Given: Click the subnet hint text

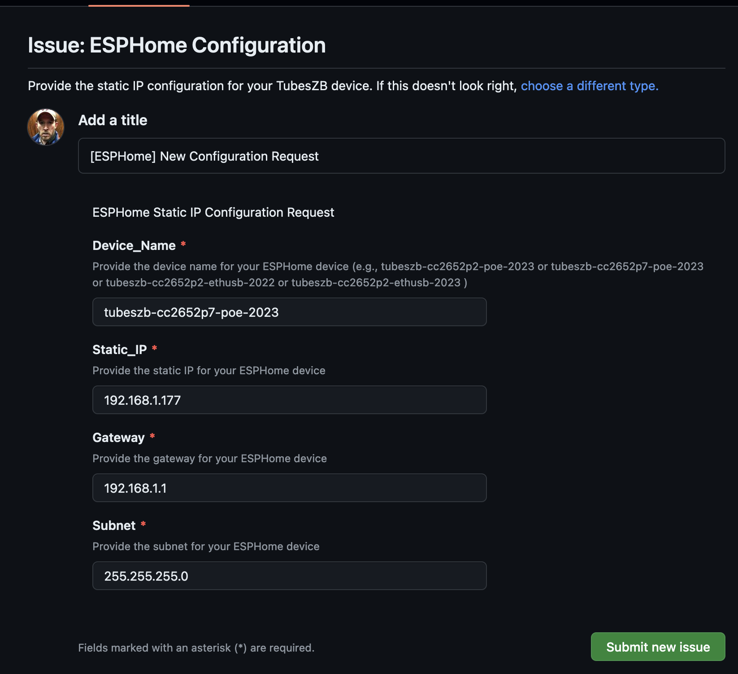Looking at the screenshot, I should (x=206, y=547).
